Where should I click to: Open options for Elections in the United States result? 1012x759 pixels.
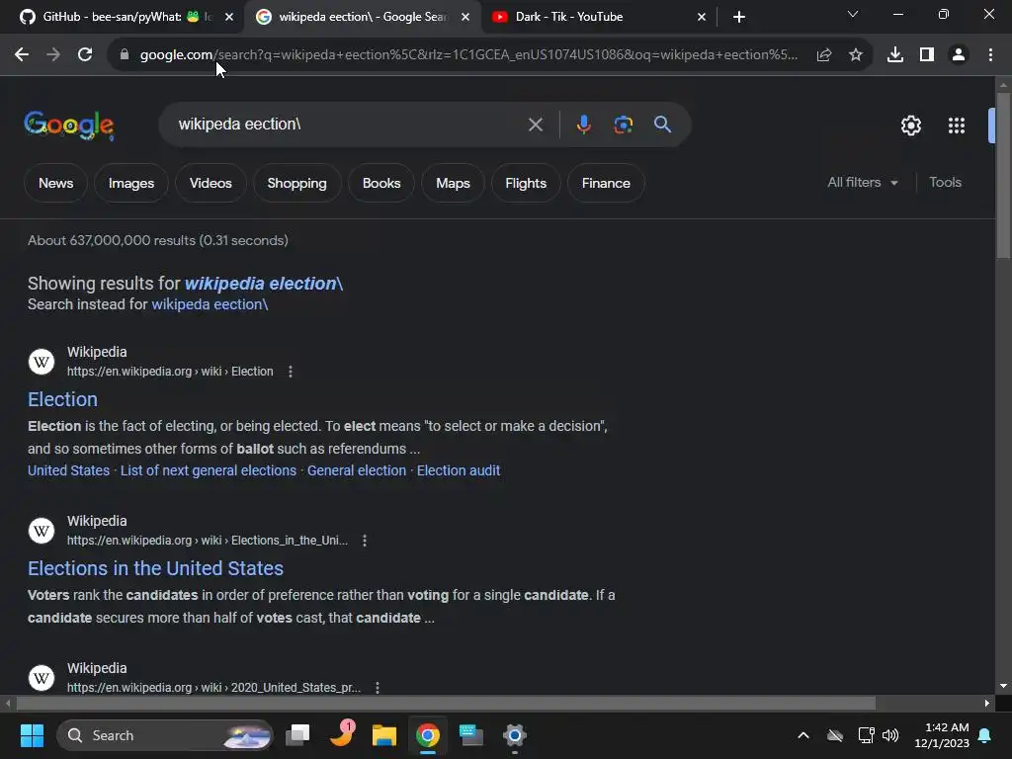click(x=365, y=541)
